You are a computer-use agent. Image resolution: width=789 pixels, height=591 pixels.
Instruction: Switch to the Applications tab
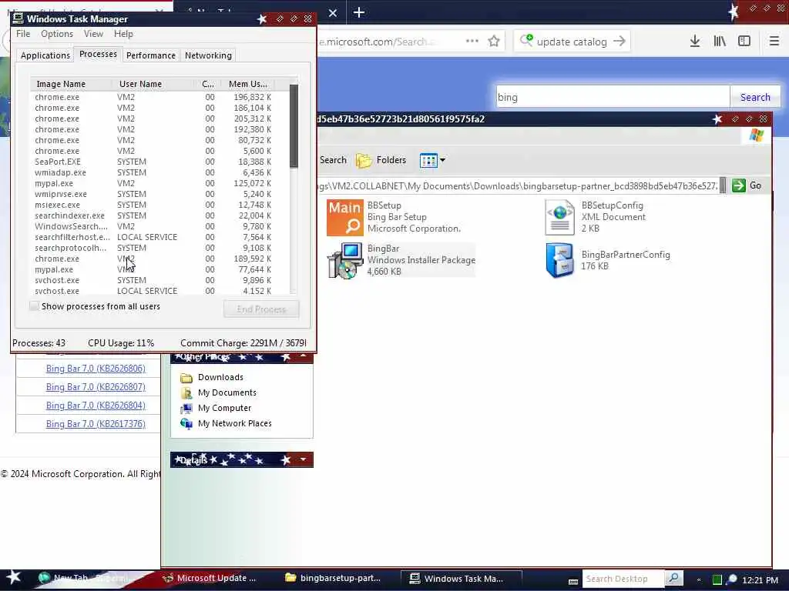[45, 55]
